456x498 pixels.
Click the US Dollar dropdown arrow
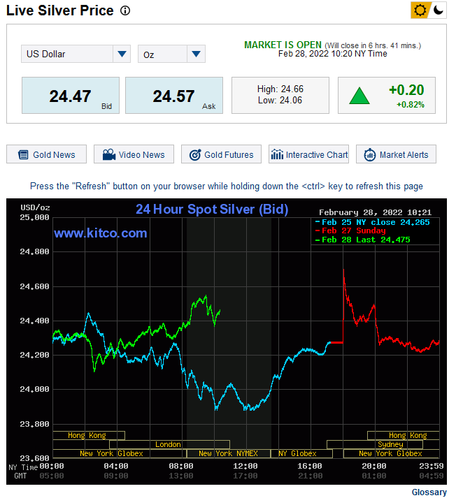[122, 54]
